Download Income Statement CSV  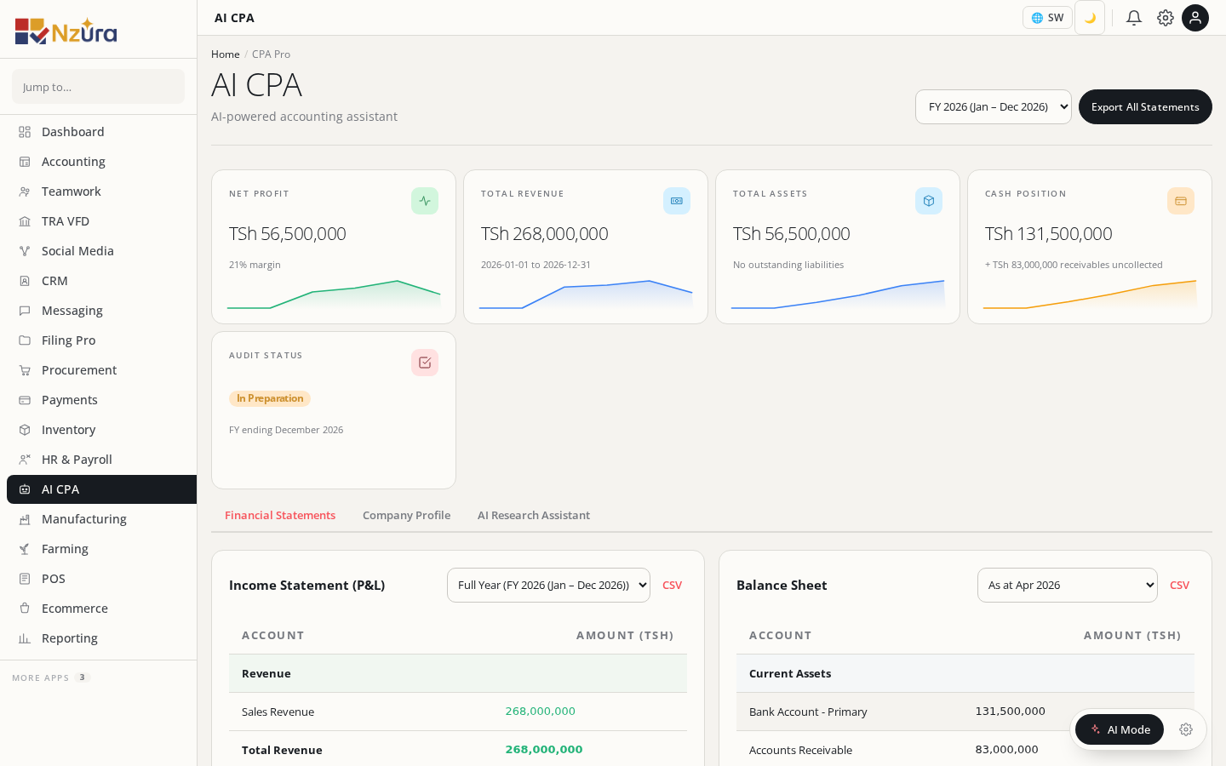tap(672, 586)
